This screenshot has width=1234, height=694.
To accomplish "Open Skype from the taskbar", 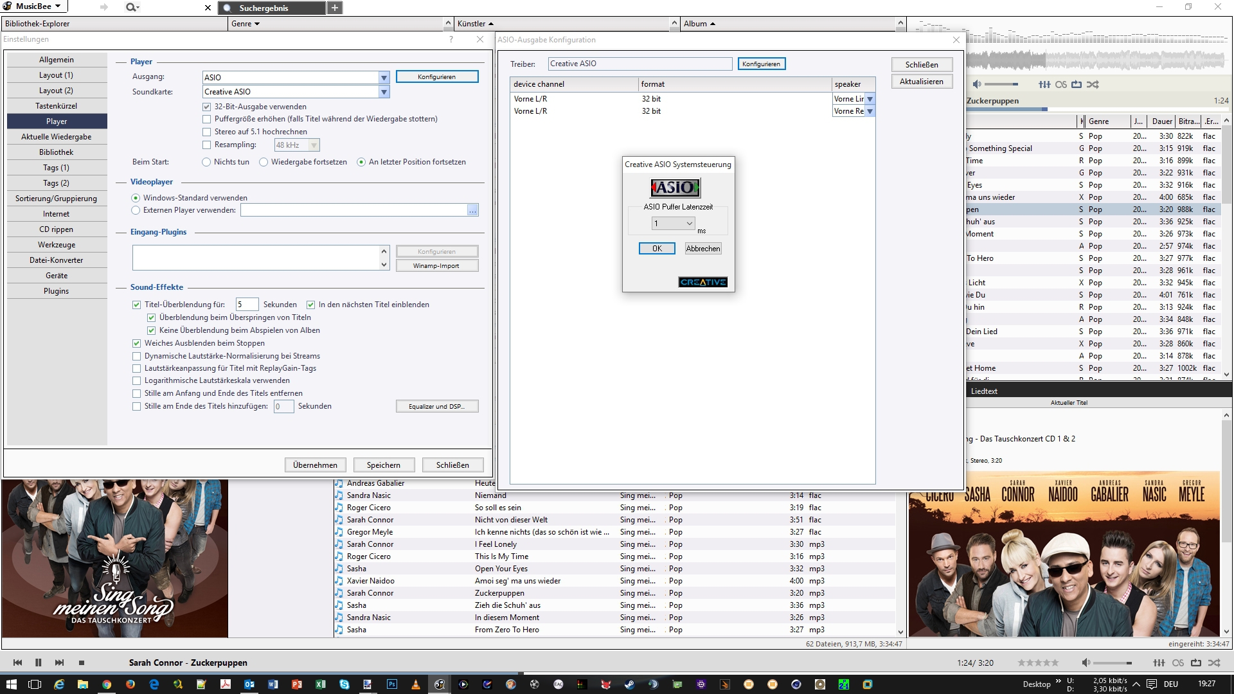I will tap(344, 684).
